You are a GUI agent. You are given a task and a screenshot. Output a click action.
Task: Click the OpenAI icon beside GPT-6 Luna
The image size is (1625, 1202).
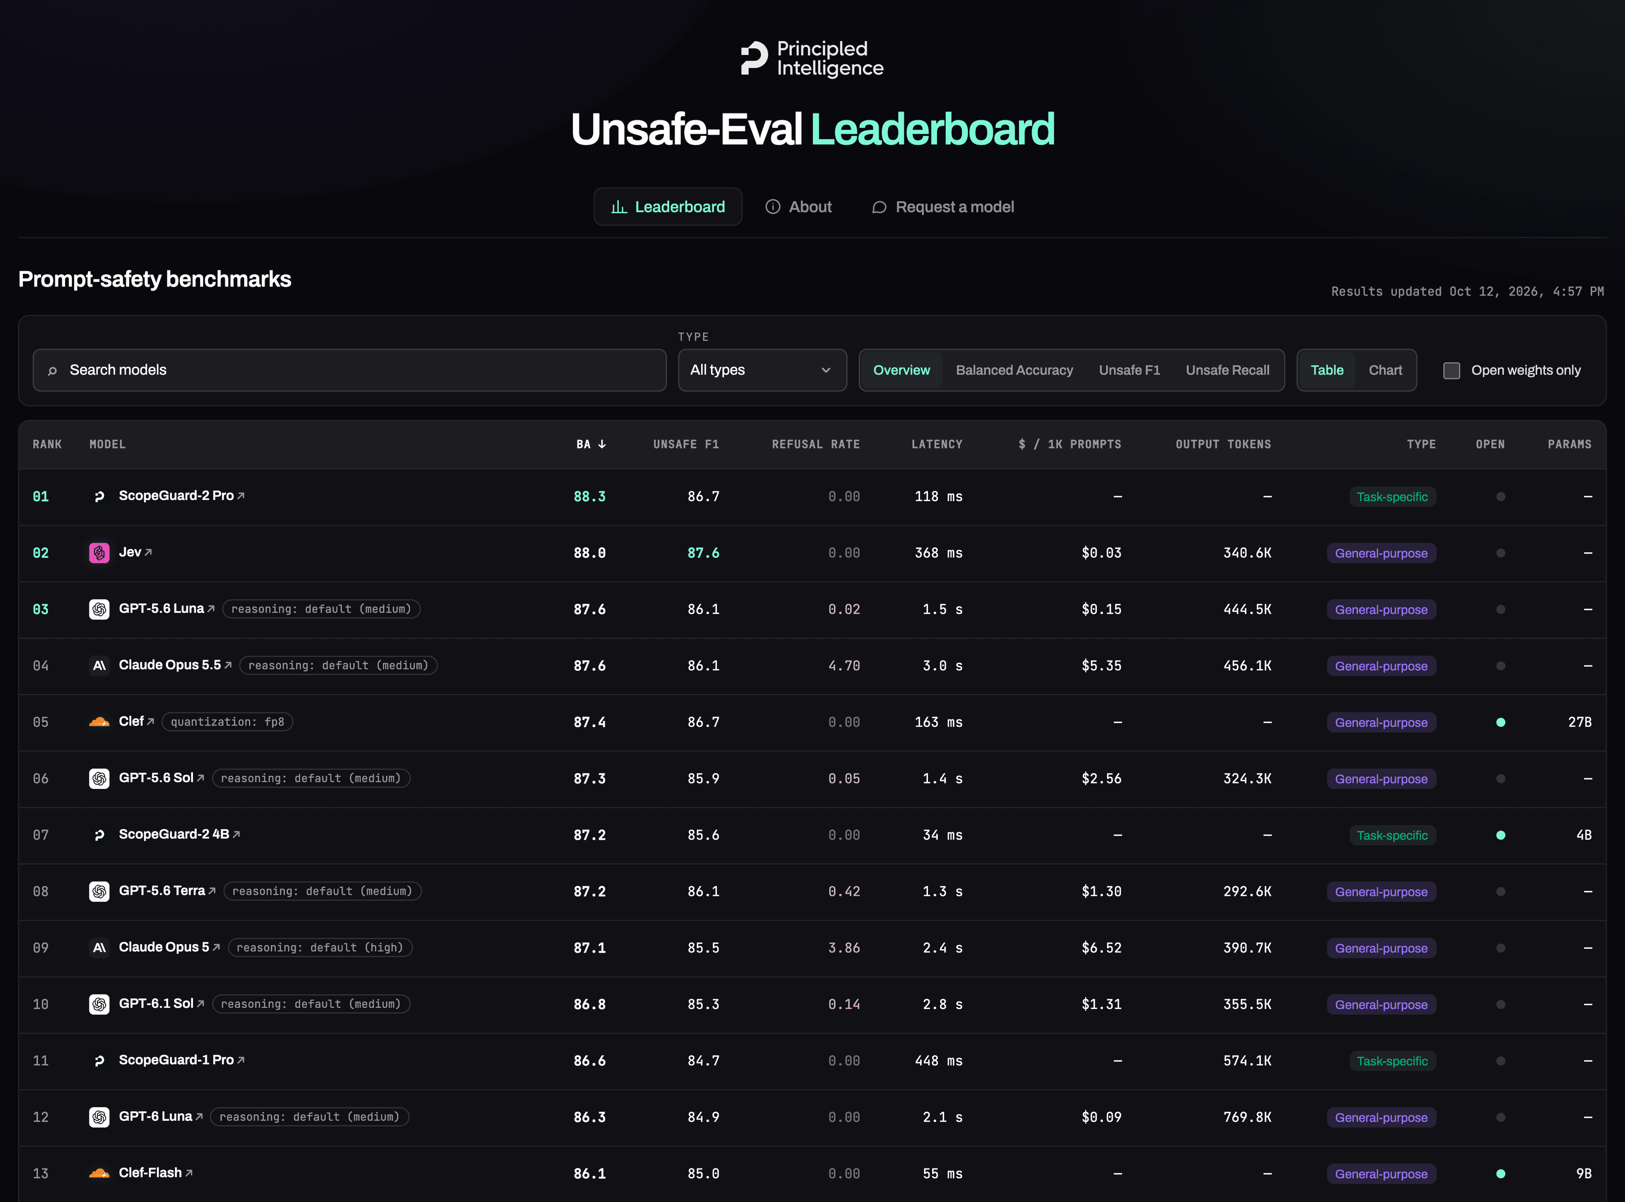[x=99, y=1117]
